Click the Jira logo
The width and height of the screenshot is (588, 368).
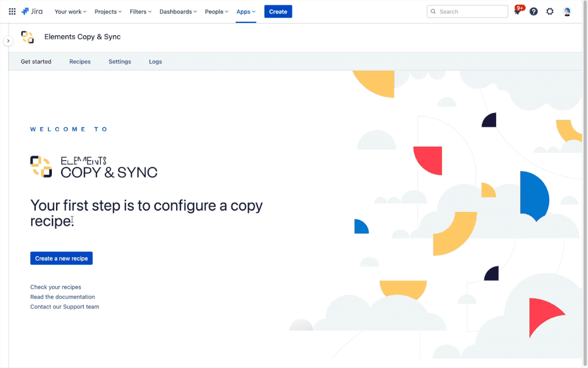32,11
